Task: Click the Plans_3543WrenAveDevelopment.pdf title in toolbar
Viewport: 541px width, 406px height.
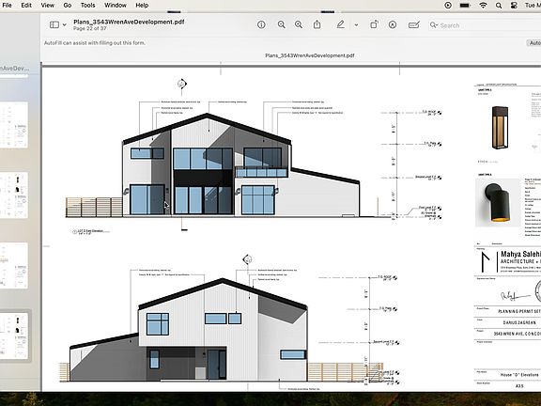Action: pos(129,22)
